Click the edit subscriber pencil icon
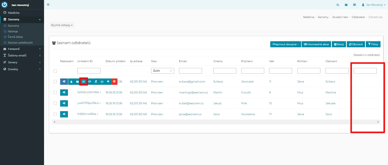 coord(83,82)
